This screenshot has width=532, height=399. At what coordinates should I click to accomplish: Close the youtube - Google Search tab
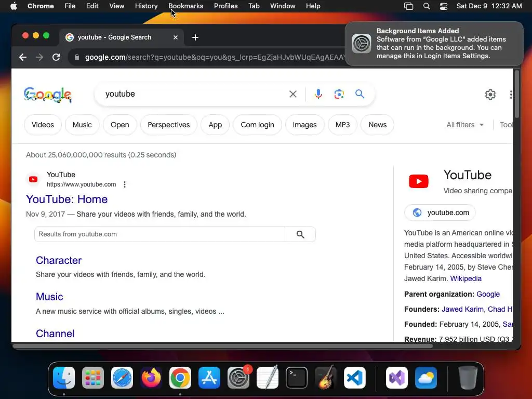click(176, 37)
